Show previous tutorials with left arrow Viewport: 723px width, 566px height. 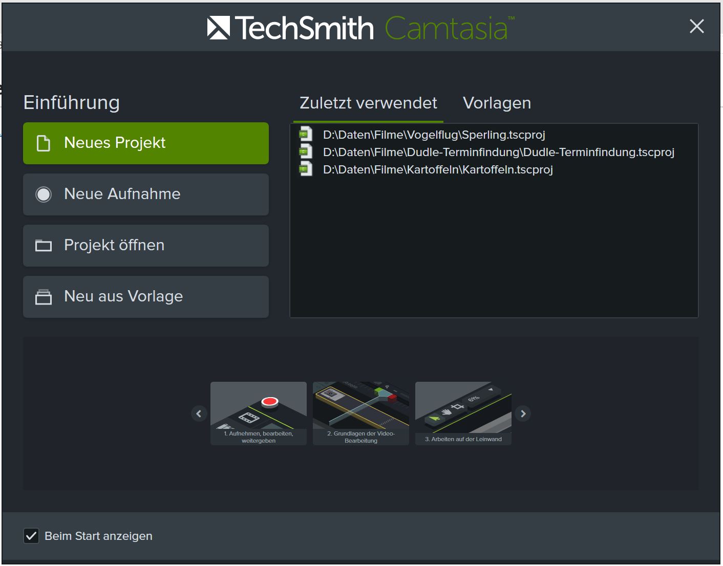(x=199, y=413)
